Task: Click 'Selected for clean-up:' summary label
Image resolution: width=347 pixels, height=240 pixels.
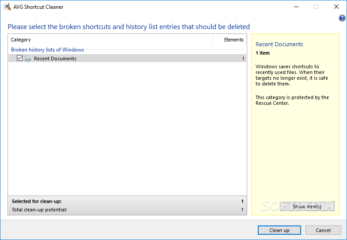Action: pyautogui.click(x=37, y=201)
